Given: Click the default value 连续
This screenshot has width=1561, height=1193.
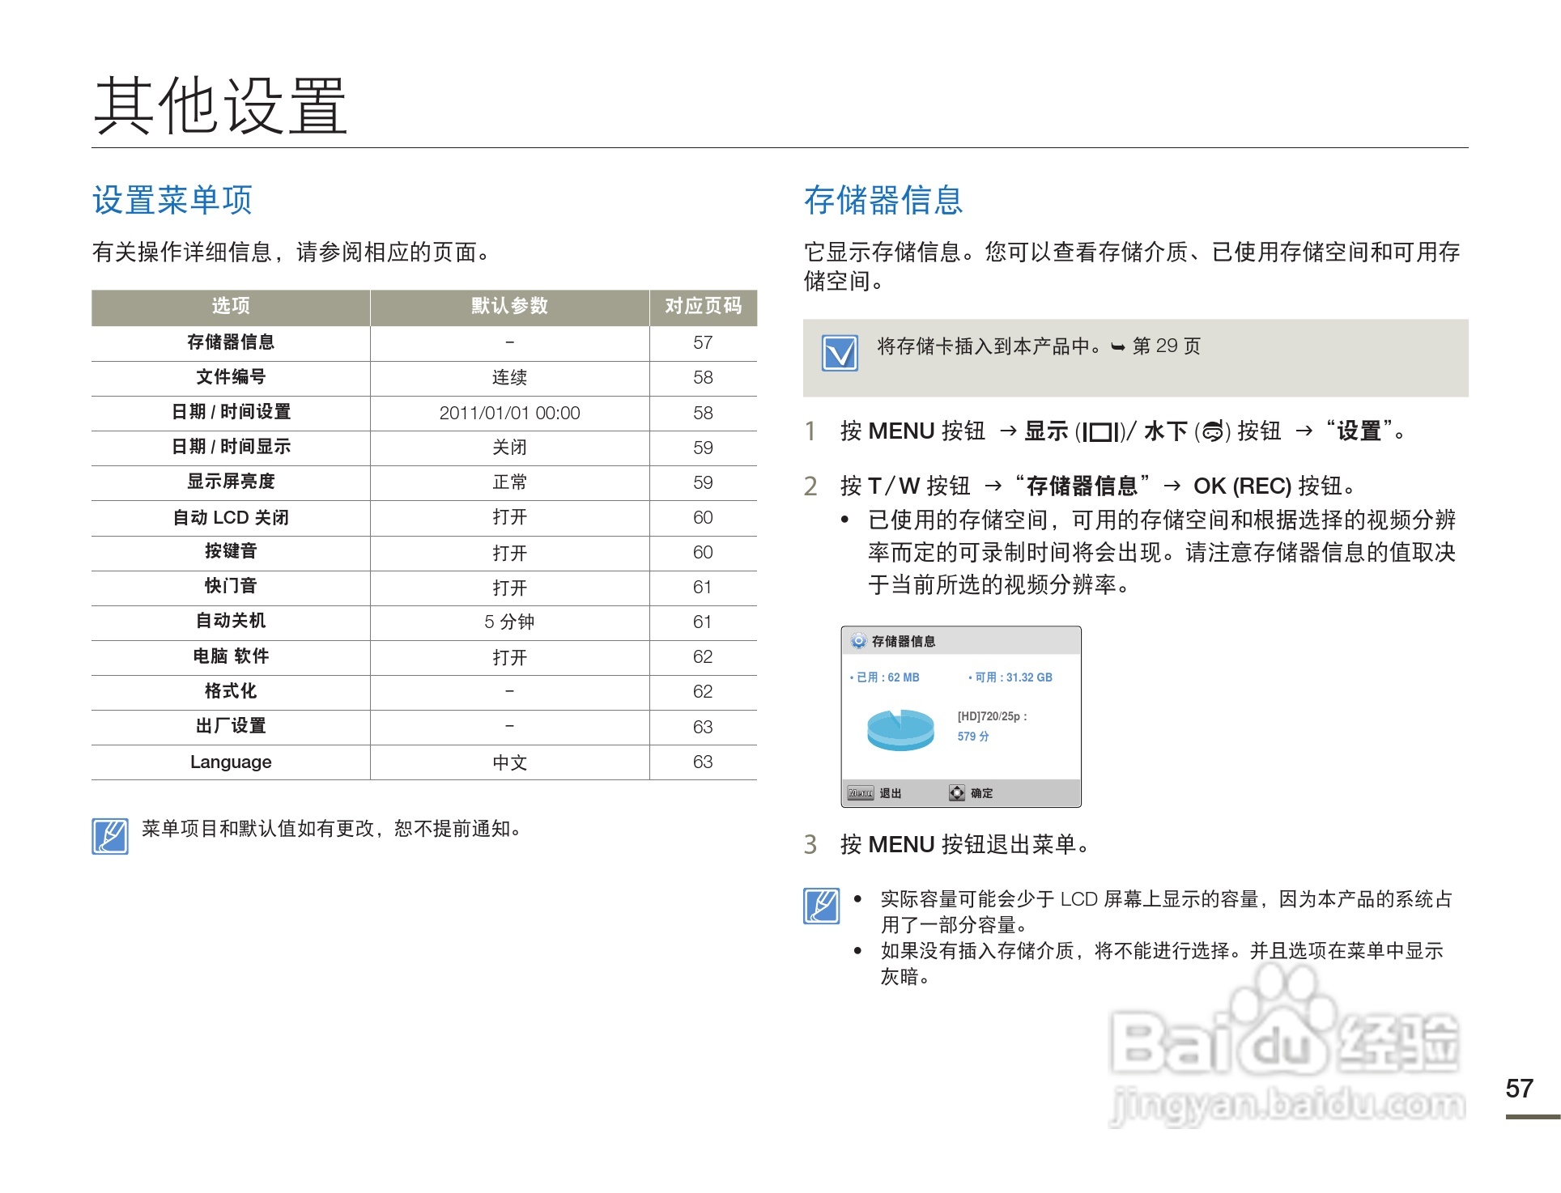Looking at the screenshot, I should 509,377.
